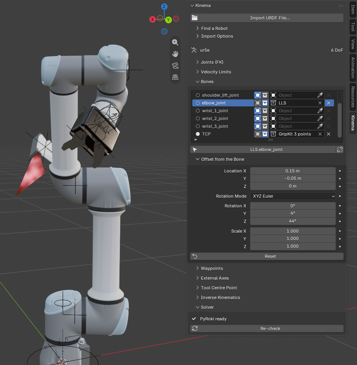Collapse Offset from the Bone section
Image resolution: width=357 pixels, height=365 pixels.
tap(197, 159)
